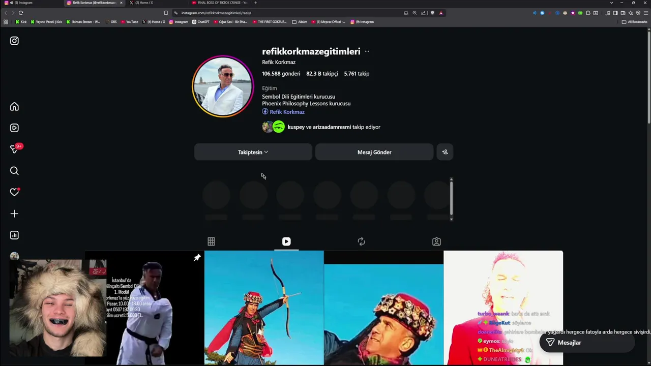The height and width of the screenshot is (366, 651).
Task: Click the page vertical scrollbar
Action: point(648,76)
